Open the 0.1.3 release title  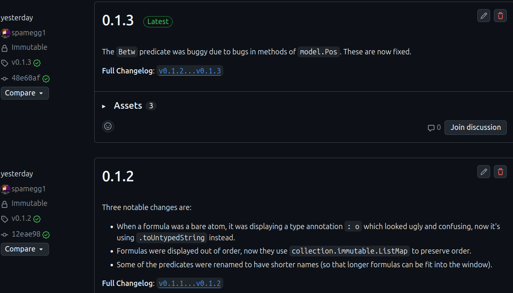click(118, 20)
